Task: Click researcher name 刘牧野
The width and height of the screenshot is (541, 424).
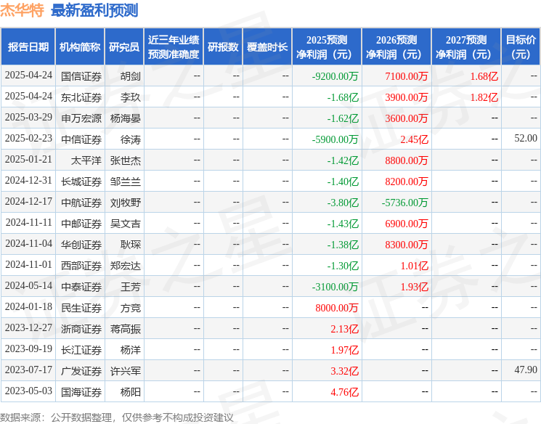Action: (125, 203)
